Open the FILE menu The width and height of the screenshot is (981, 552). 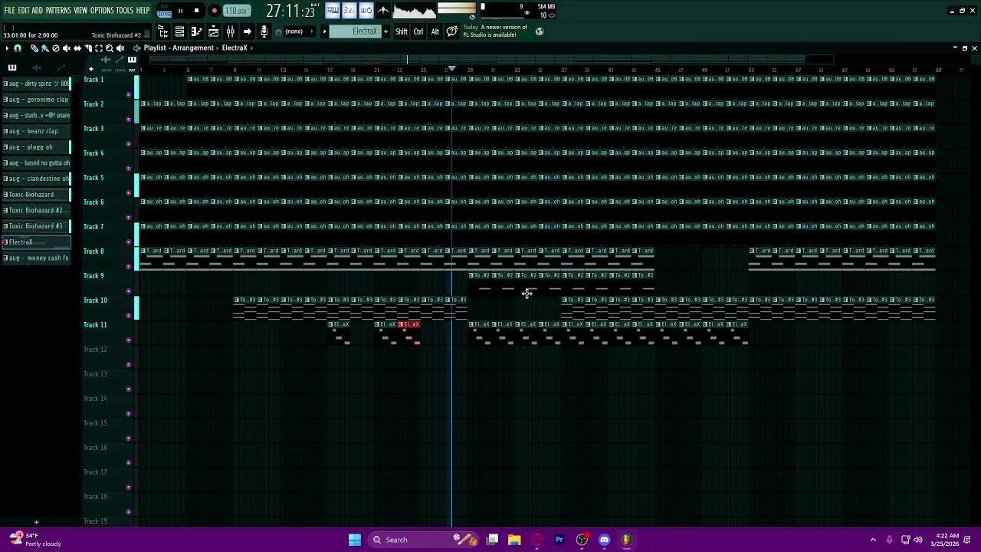pos(9,11)
